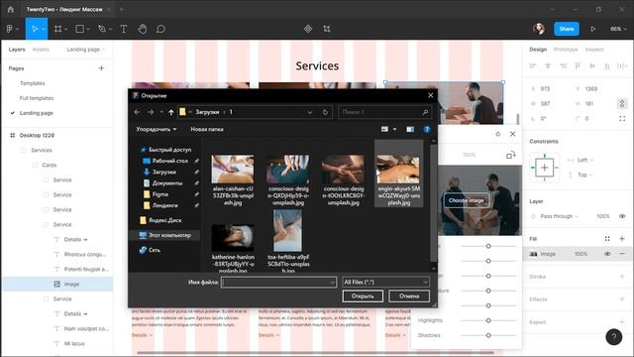Screen dimensions: 634x357
Task: Add a new fill
Action: (x=622, y=239)
